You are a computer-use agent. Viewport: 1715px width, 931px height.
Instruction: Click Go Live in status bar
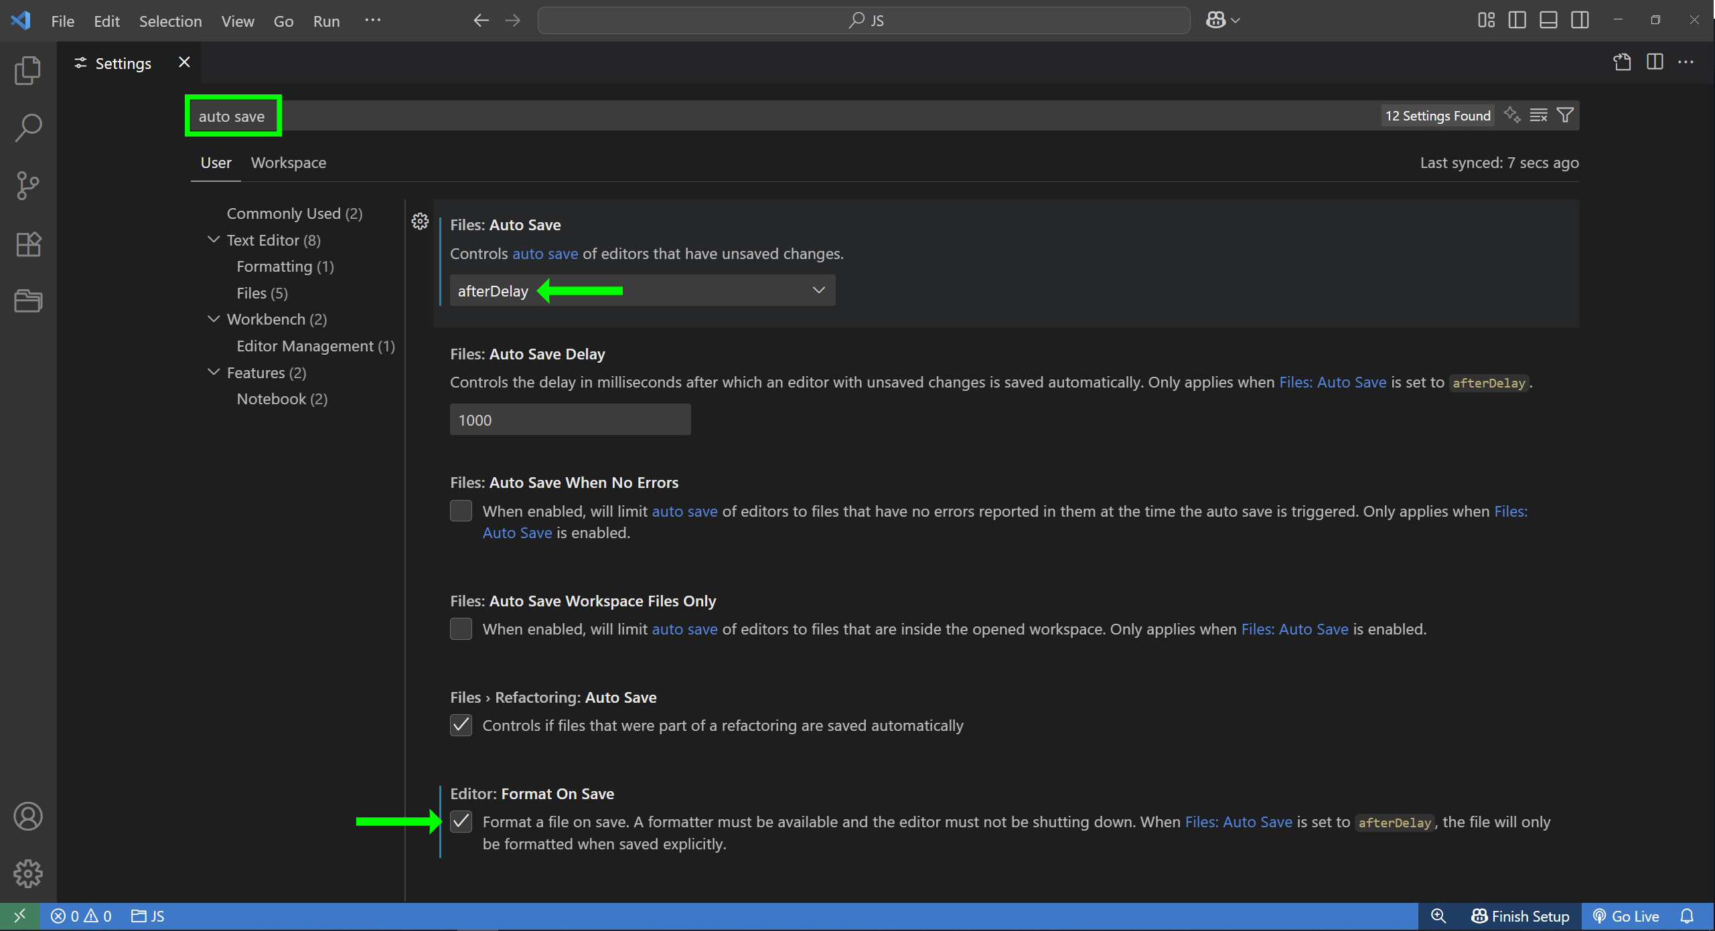coord(1626,916)
